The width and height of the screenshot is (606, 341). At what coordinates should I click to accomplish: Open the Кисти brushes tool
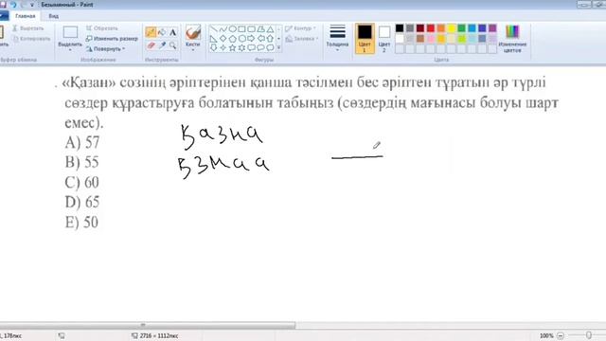(192, 38)
